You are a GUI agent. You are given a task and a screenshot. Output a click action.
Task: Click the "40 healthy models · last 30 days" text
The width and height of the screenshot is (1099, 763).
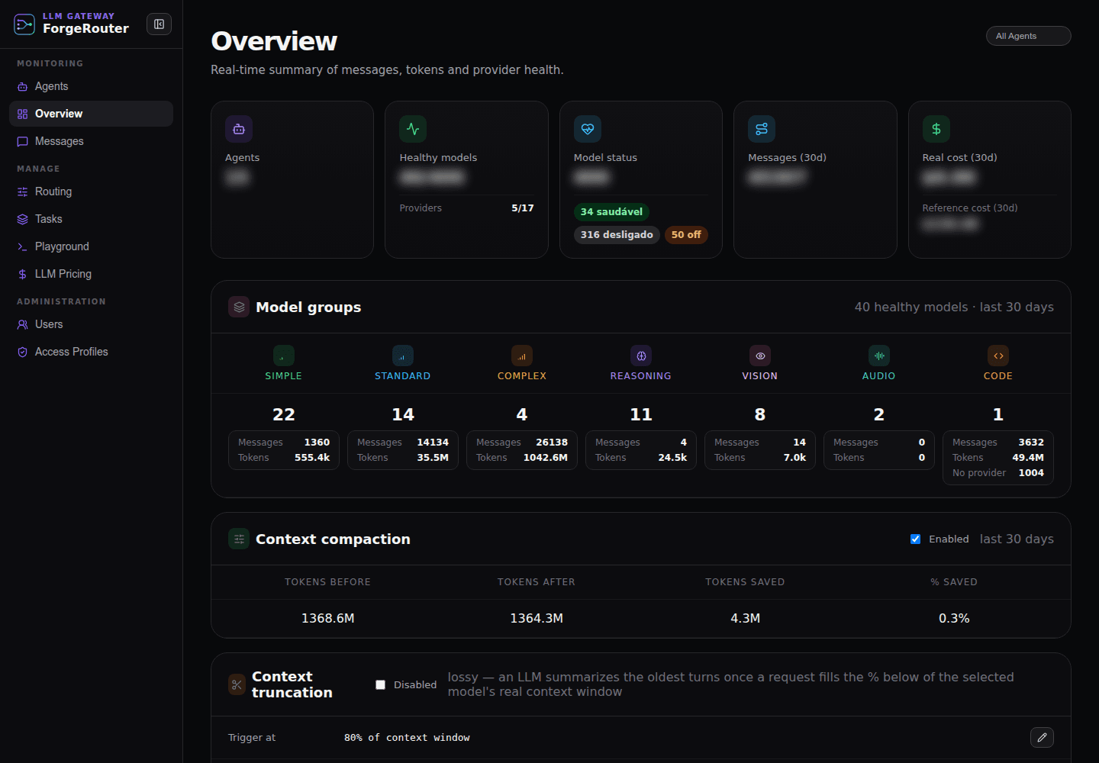[954, 307]
